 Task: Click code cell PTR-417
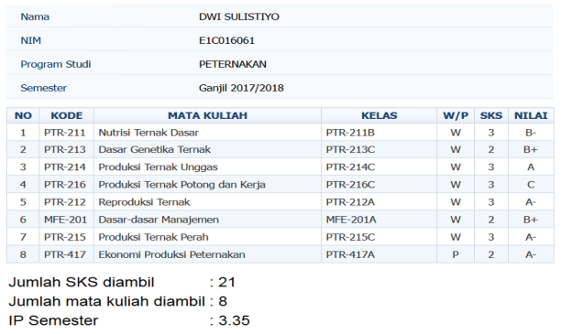click(65, 254)
